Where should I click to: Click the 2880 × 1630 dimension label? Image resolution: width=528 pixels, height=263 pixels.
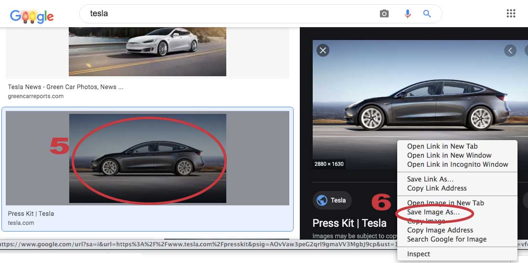(329, 164)
